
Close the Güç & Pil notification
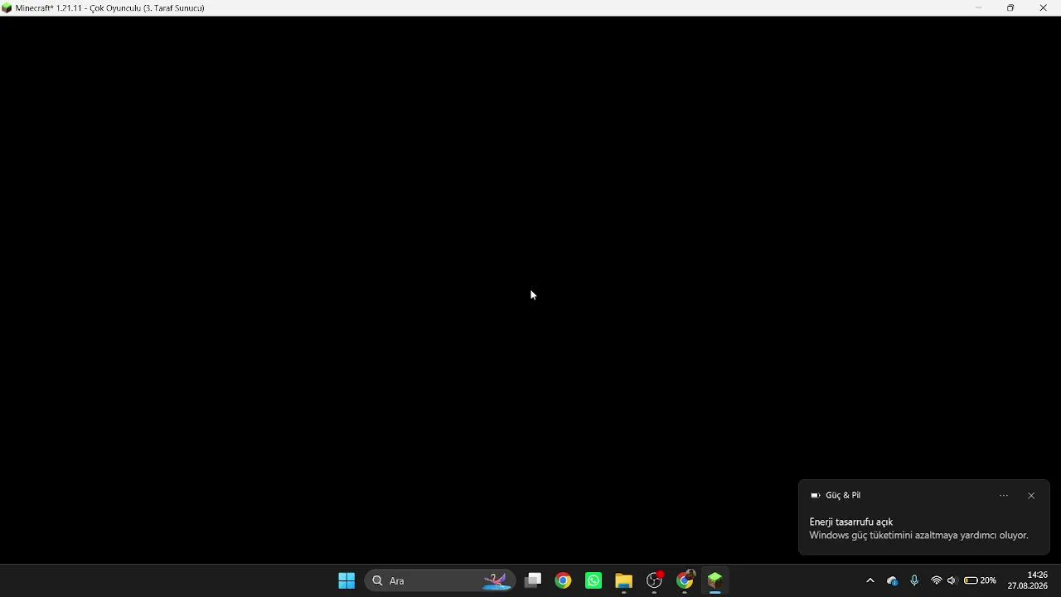(x=1031, y=496)
